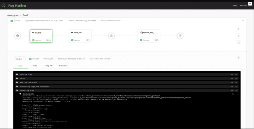Click the Docker icon on push_svc
The height and width of the screenshot is (129, 254).
(72, 33)
